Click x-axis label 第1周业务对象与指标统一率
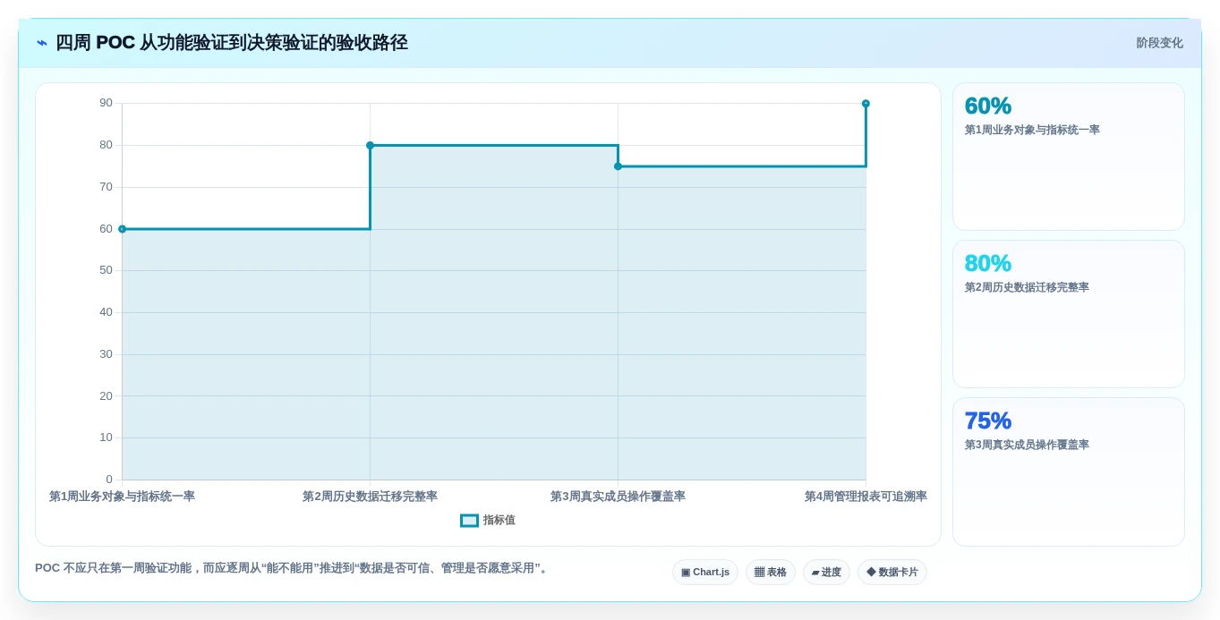This screenshot has width=1220, height=620. coord(122,496)
